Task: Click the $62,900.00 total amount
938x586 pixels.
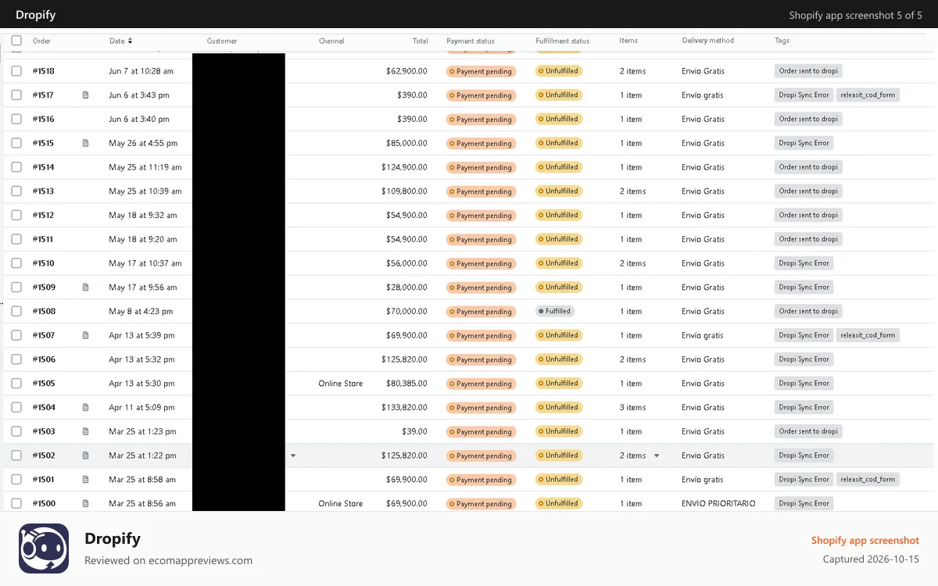Action: coord(406,71)
